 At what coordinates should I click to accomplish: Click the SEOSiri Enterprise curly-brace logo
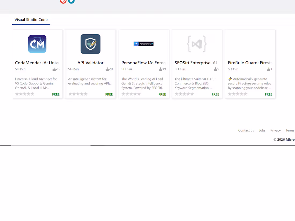pyautogui.click(x=197, y=44)
